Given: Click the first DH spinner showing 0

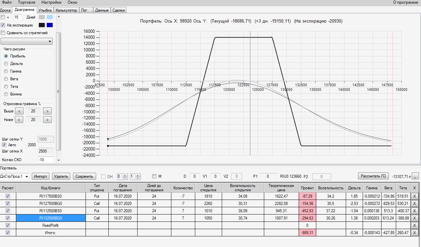Looking at the screenshot, I should [x=122, y=176].
